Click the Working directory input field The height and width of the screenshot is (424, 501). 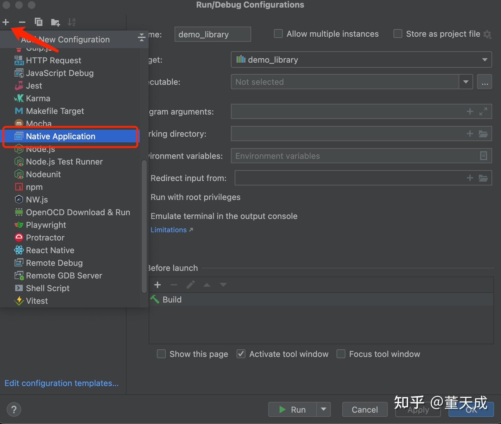tap(361, 134)
